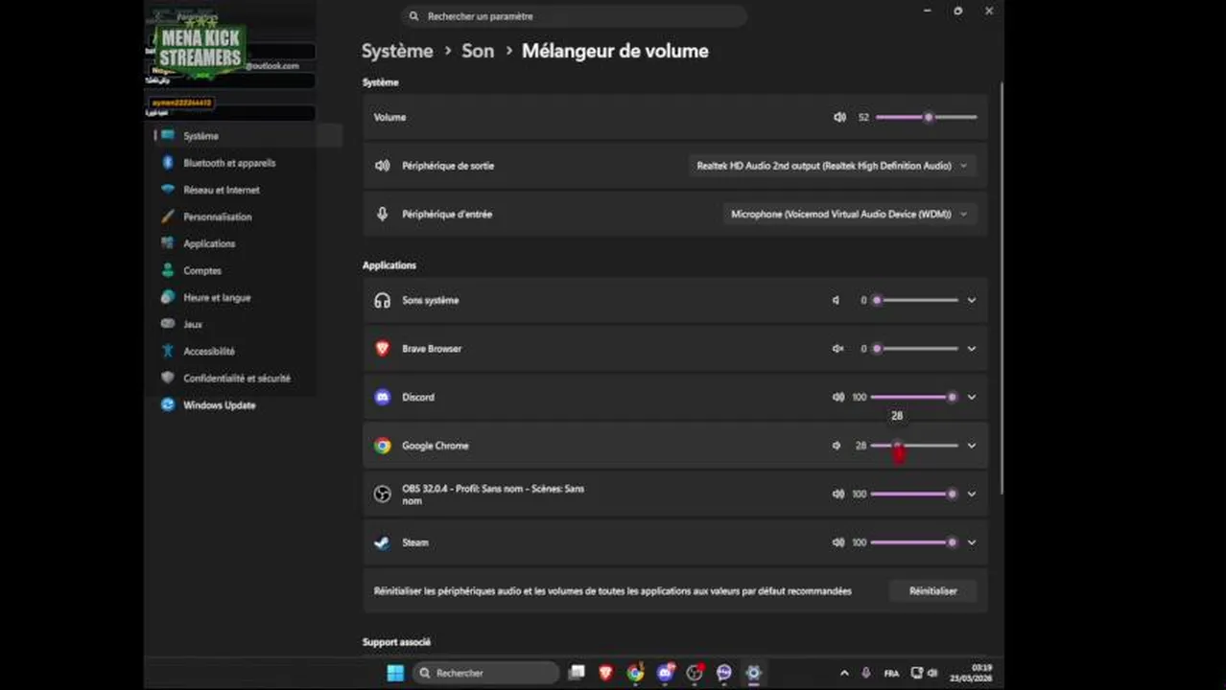The image size is (1226, 690).
Task: Open Périphérique d'entrée dropdown
Action: pyautogui.click(x=850, y=215)
